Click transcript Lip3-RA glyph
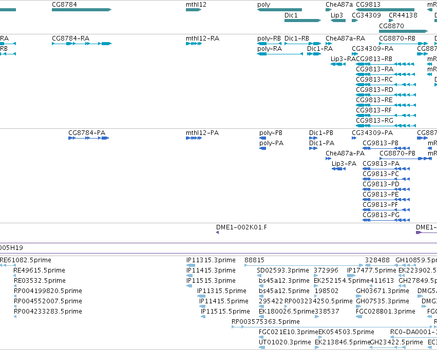The image size is (437, 350). tap(338, 64)
